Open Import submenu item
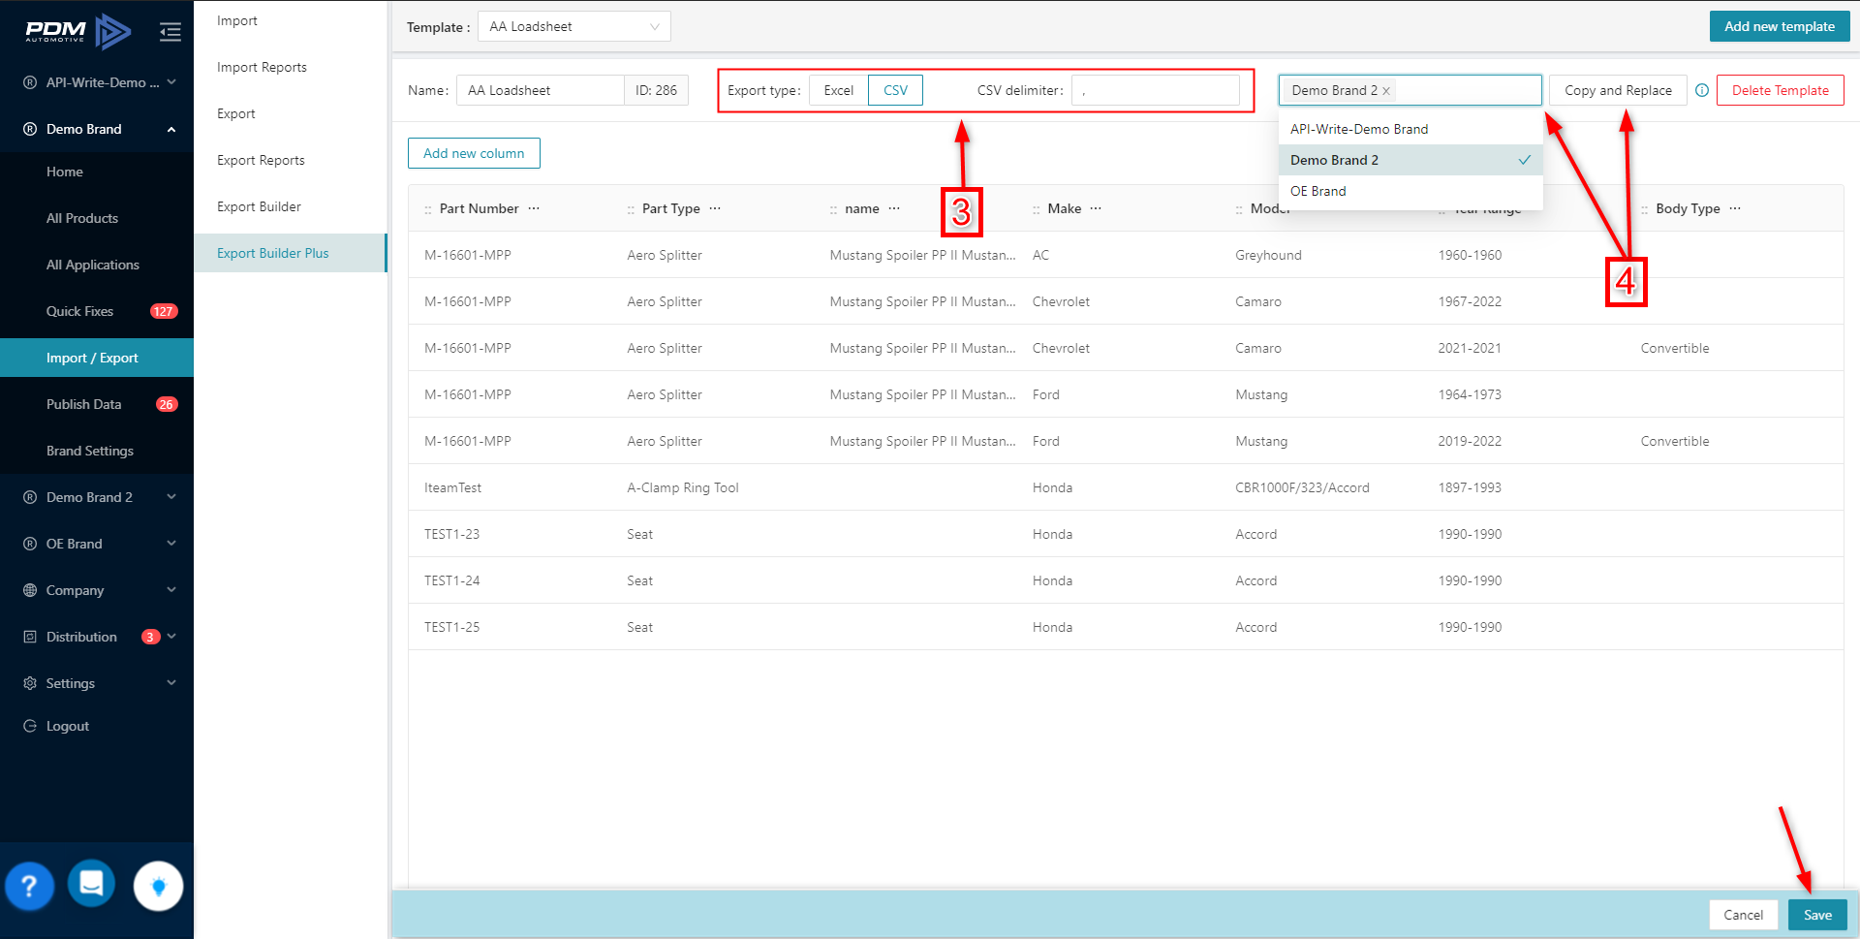 coord(291,20)
